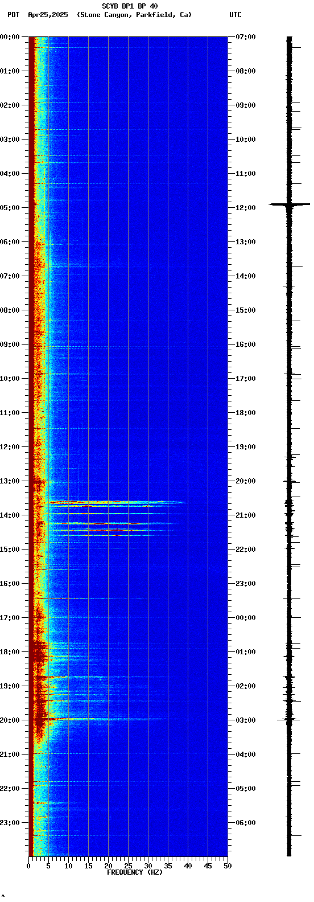Viewport: 314px width, 902px height.
Task: Select the PDT axis '22:00' time label
Action: coord(10,789)
